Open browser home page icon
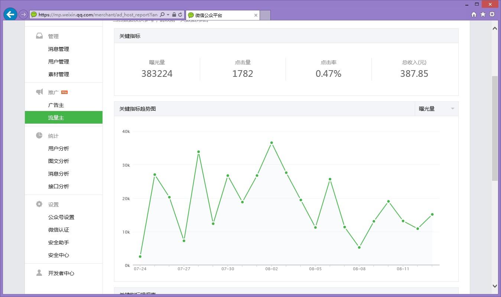 [474, 14]
